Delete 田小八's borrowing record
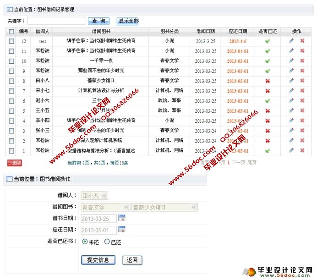The height and width of the screenshot is (280, 317). 302,81
